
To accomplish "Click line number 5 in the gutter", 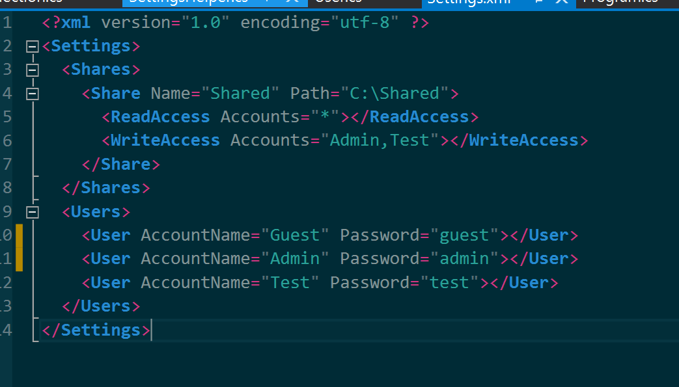I will (x=7, y=116).
